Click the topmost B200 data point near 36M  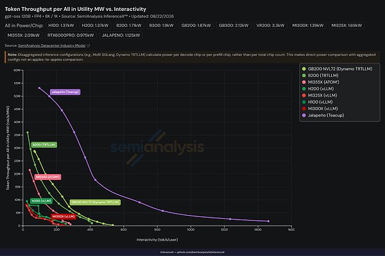coord(28,132)
